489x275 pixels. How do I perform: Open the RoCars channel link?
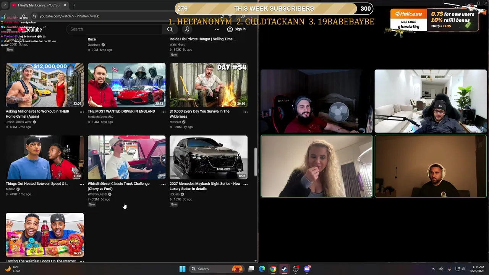tap(175, 194)
